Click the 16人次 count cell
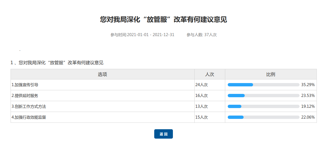 202,96
